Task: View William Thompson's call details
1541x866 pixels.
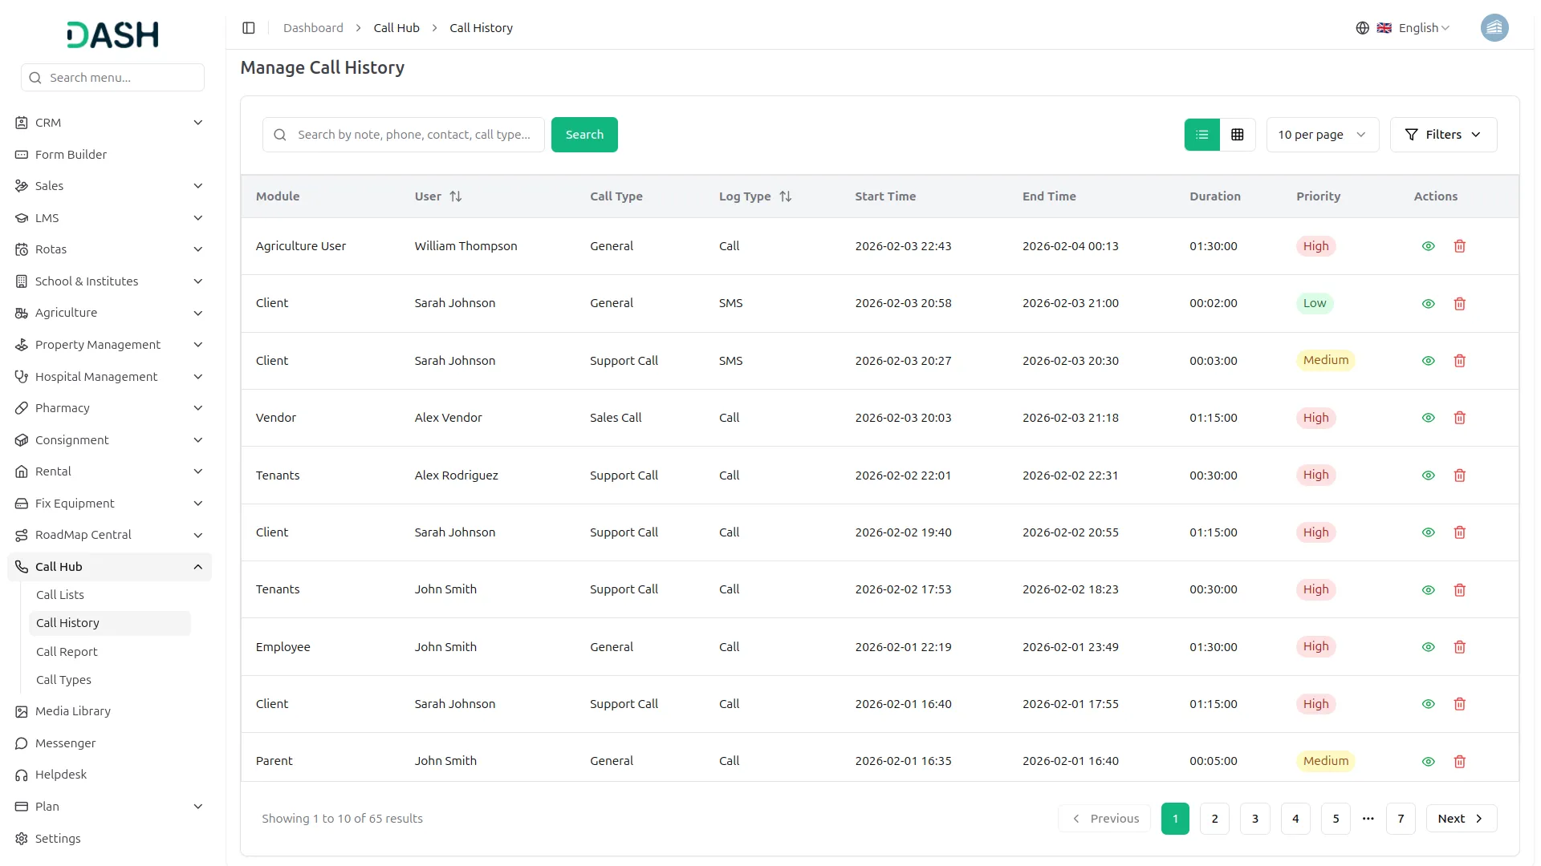Action: point(1428,246)
